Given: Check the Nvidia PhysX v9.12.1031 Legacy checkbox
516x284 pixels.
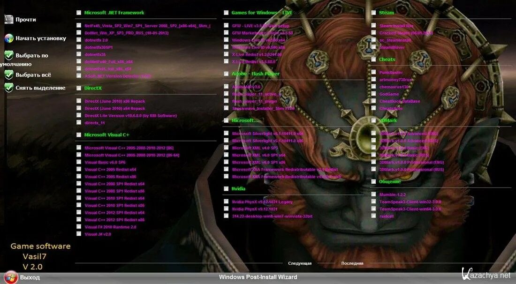Looking at the screenshot, I should [226, 202].
